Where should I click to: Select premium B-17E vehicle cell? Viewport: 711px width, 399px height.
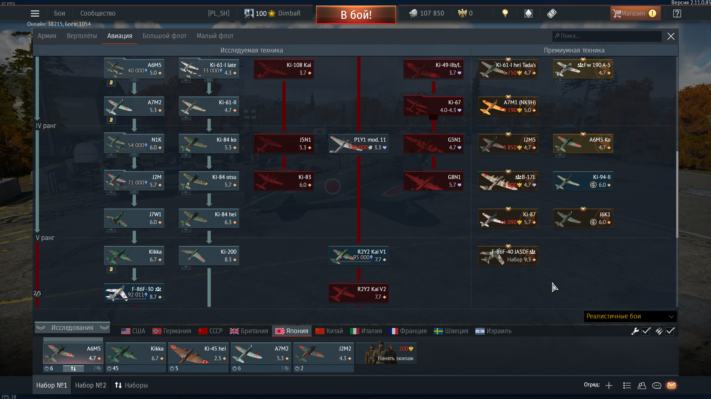tap(508, 181)
